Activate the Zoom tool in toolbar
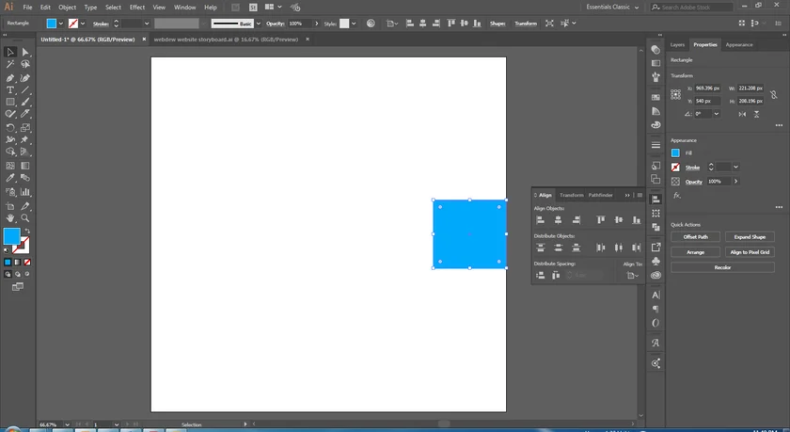This screenshot has height=432, width=790. pyautogui.click(x=25, y=217)
